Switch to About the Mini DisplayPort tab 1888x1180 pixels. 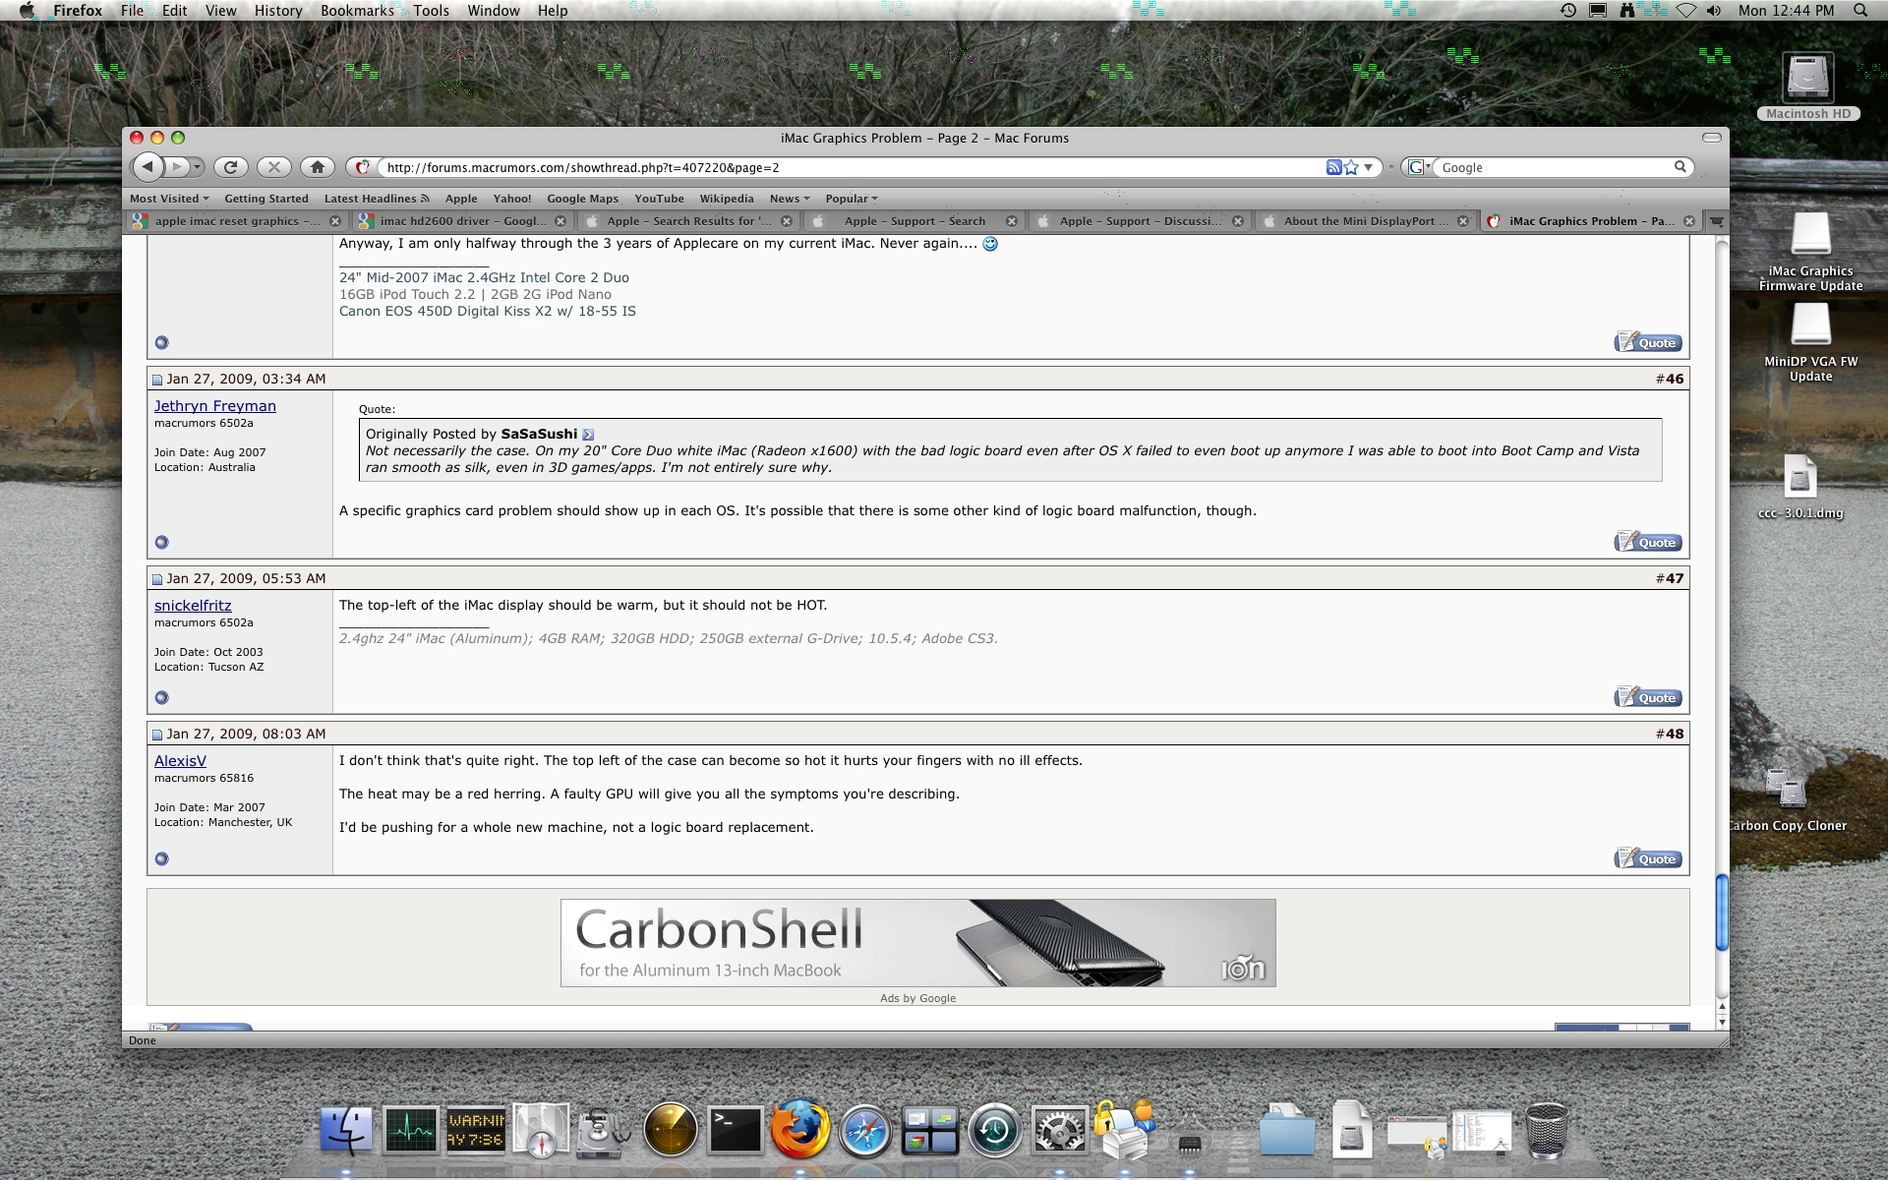coord(1359,221)
